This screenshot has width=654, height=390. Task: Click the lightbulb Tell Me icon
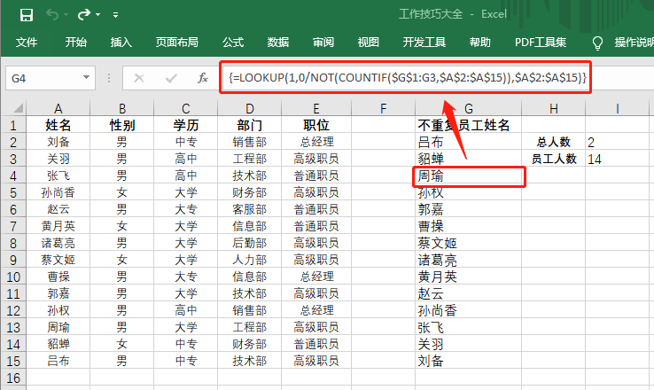click(x=597, y=43)
